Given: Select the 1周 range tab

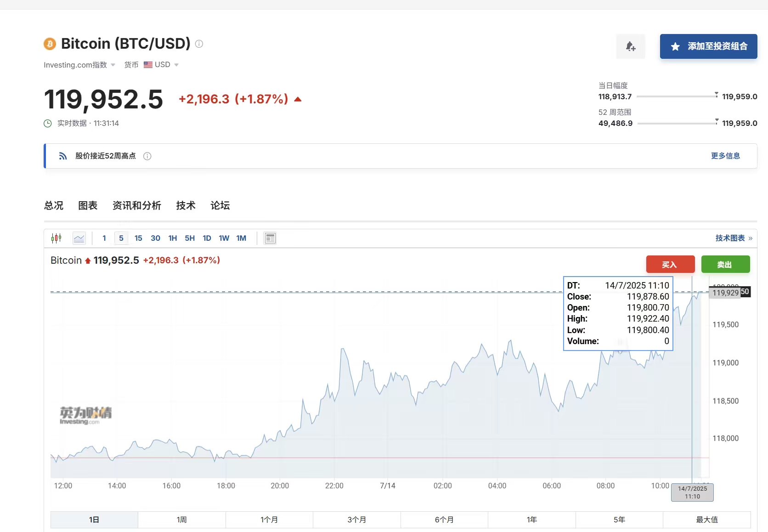Looking at the screenshot, I should pyautogui.click(x=182, y=520).
